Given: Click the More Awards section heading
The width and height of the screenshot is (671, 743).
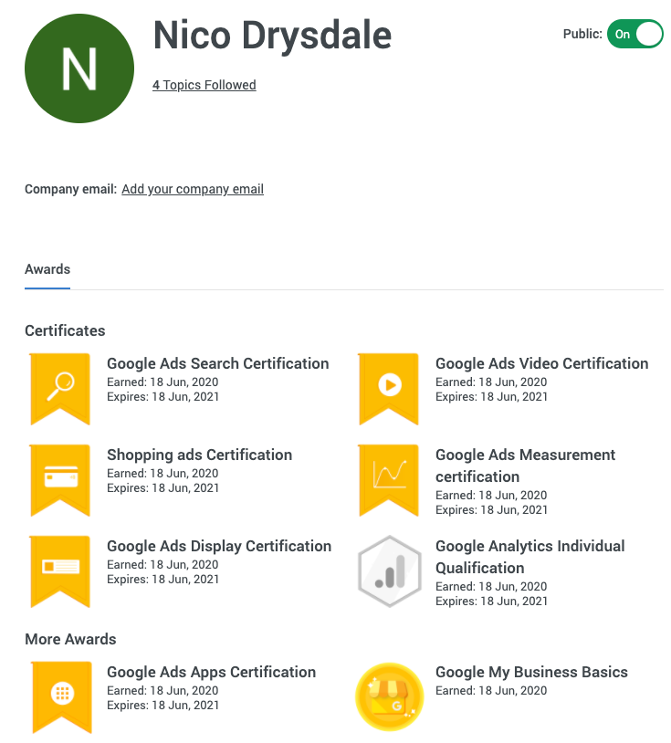Looking at the screenshot, I should pyautogui.click(x=70, y=639).
